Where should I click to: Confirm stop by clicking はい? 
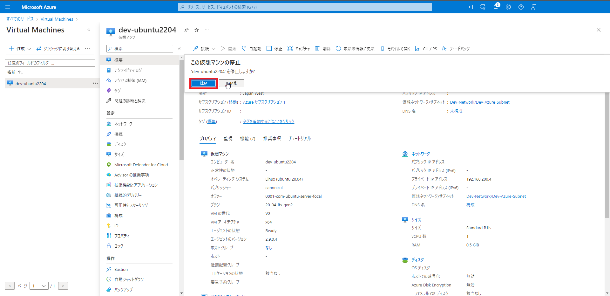[204, 83]
